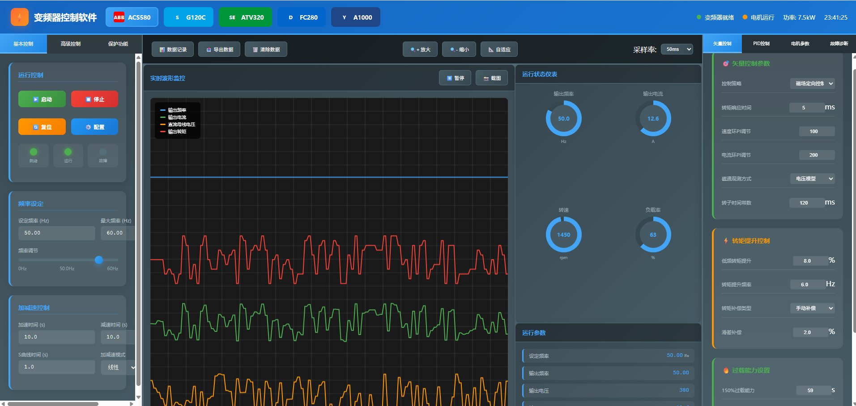Toggle 输出转矩 legend entry in chart

[x=173, y=132]
